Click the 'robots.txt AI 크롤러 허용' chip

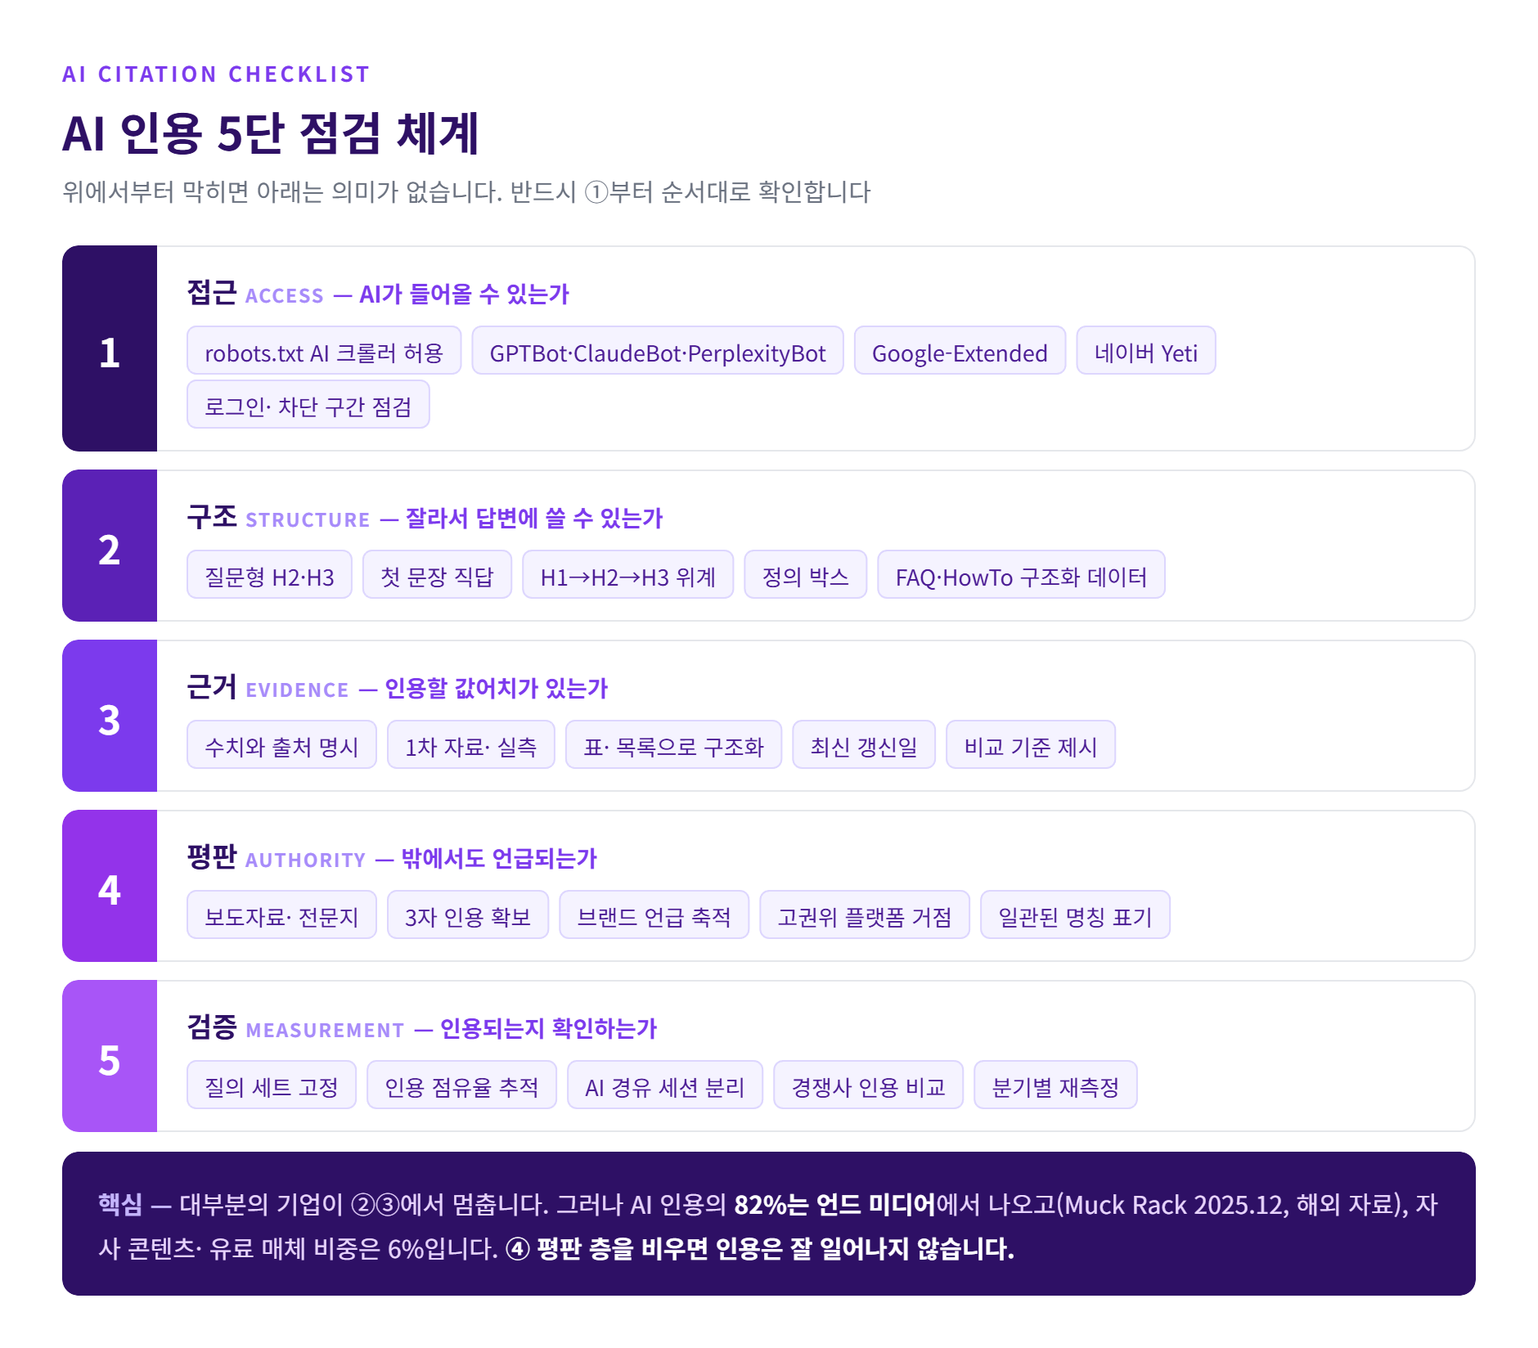[324, 350]
